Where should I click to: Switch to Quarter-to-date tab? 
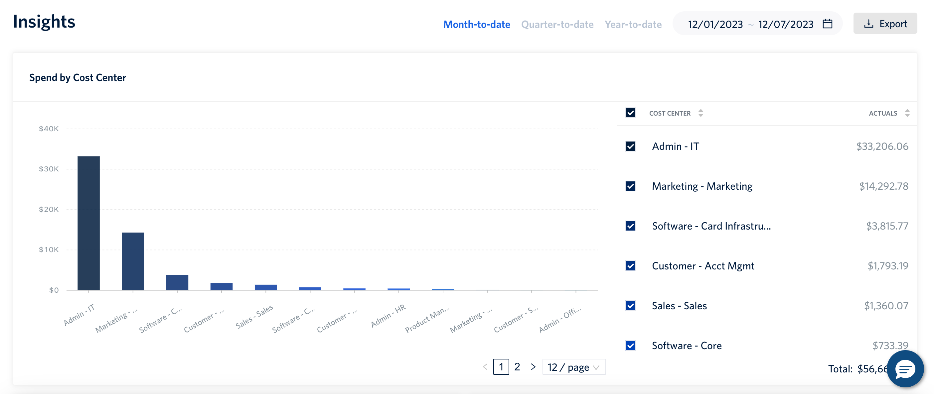557,24
